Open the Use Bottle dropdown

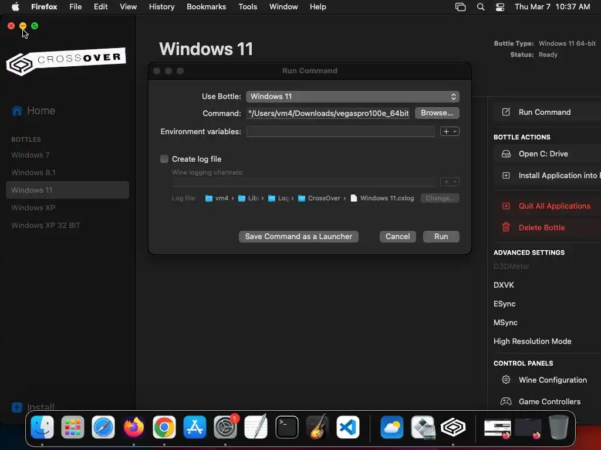[353, 97]
